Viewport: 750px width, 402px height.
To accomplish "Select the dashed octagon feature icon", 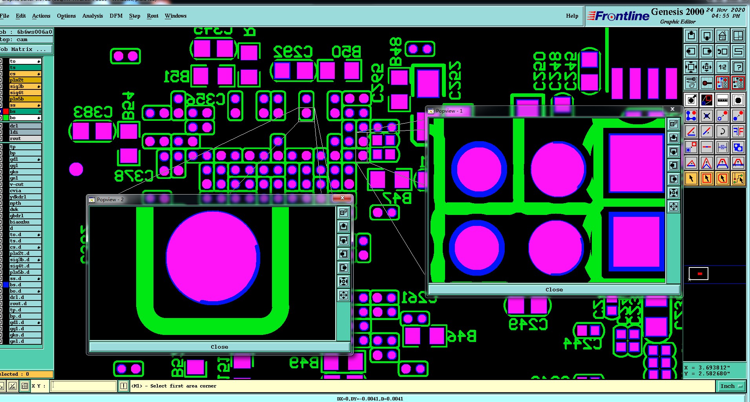I will pyautogui.click(x=738, y=100).
